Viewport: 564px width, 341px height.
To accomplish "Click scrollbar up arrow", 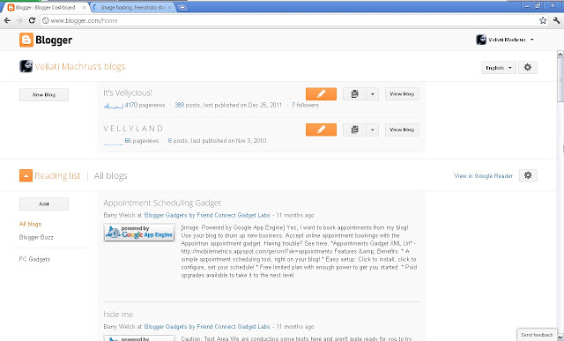I will click(x=560, y=54).
